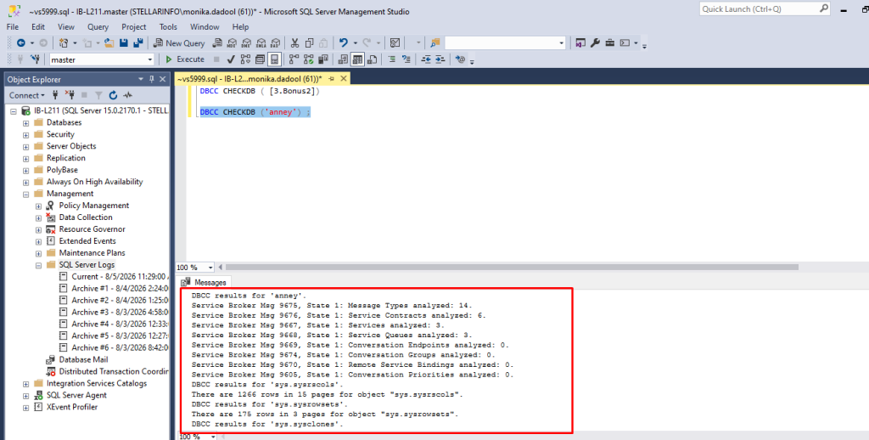Open the Connect dropdown in Object Explorer
869x440 pixels.
[27, 95]
